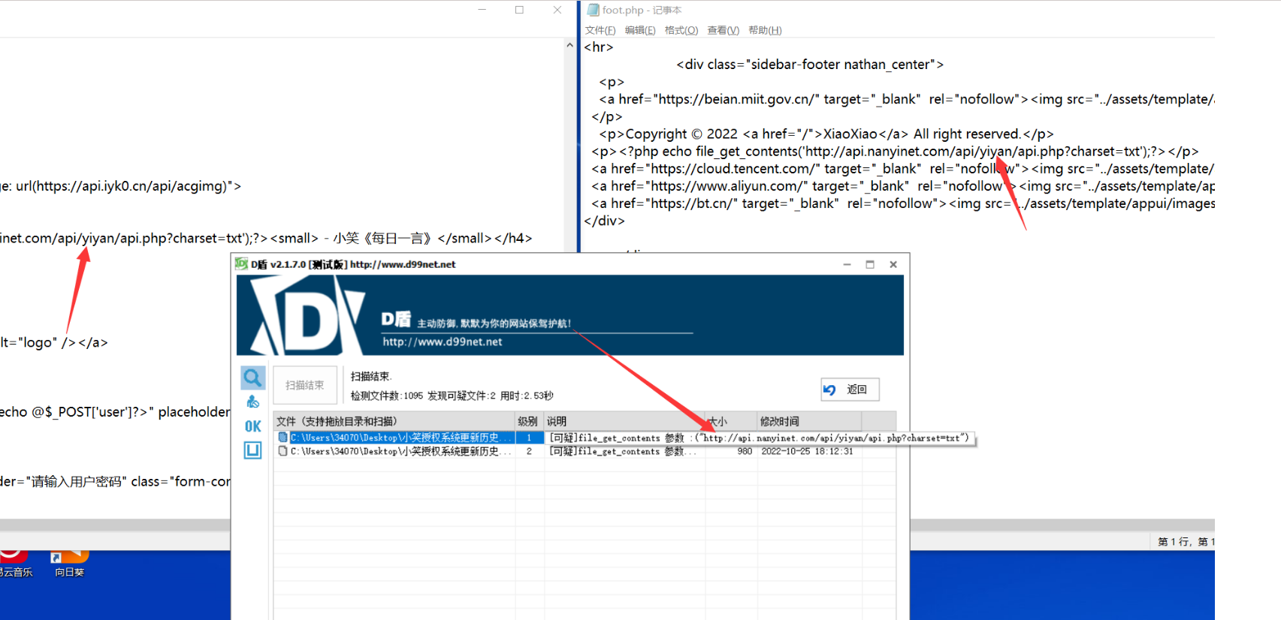Click the notepad icon in foot.php title bar
1281x620 pixels.
click(x=593, y=10)
